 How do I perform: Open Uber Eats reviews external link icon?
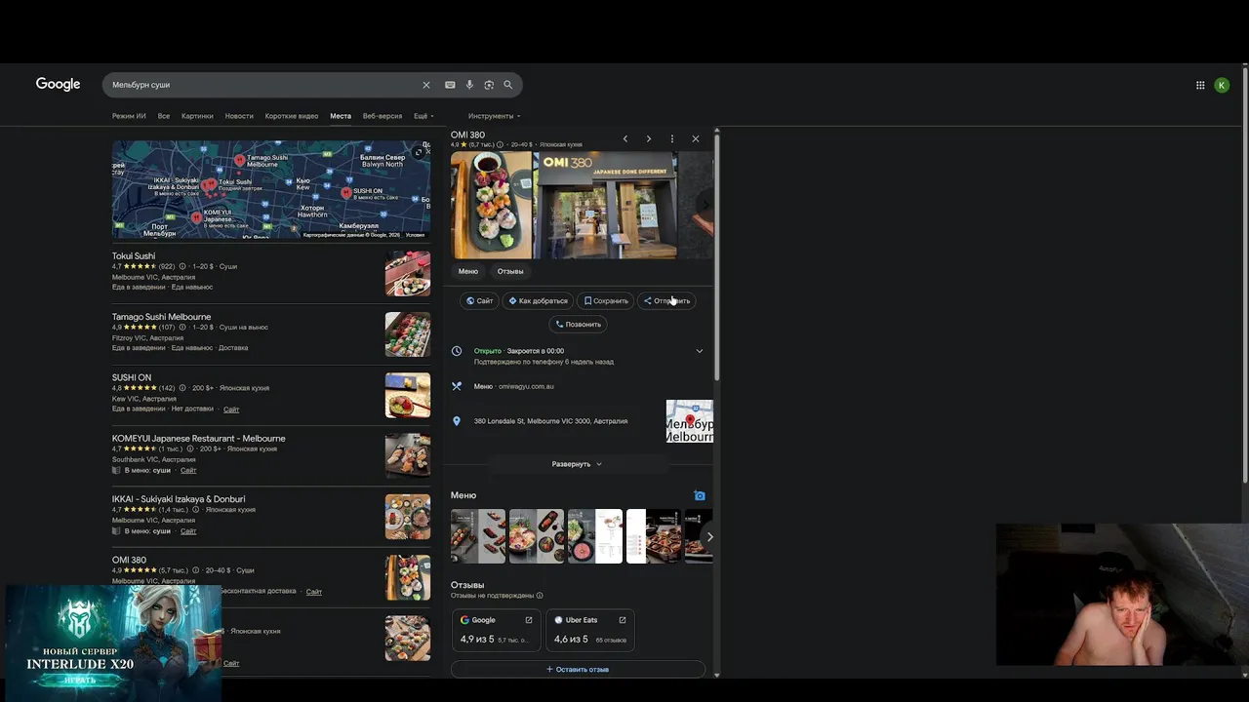pos(623,620)
